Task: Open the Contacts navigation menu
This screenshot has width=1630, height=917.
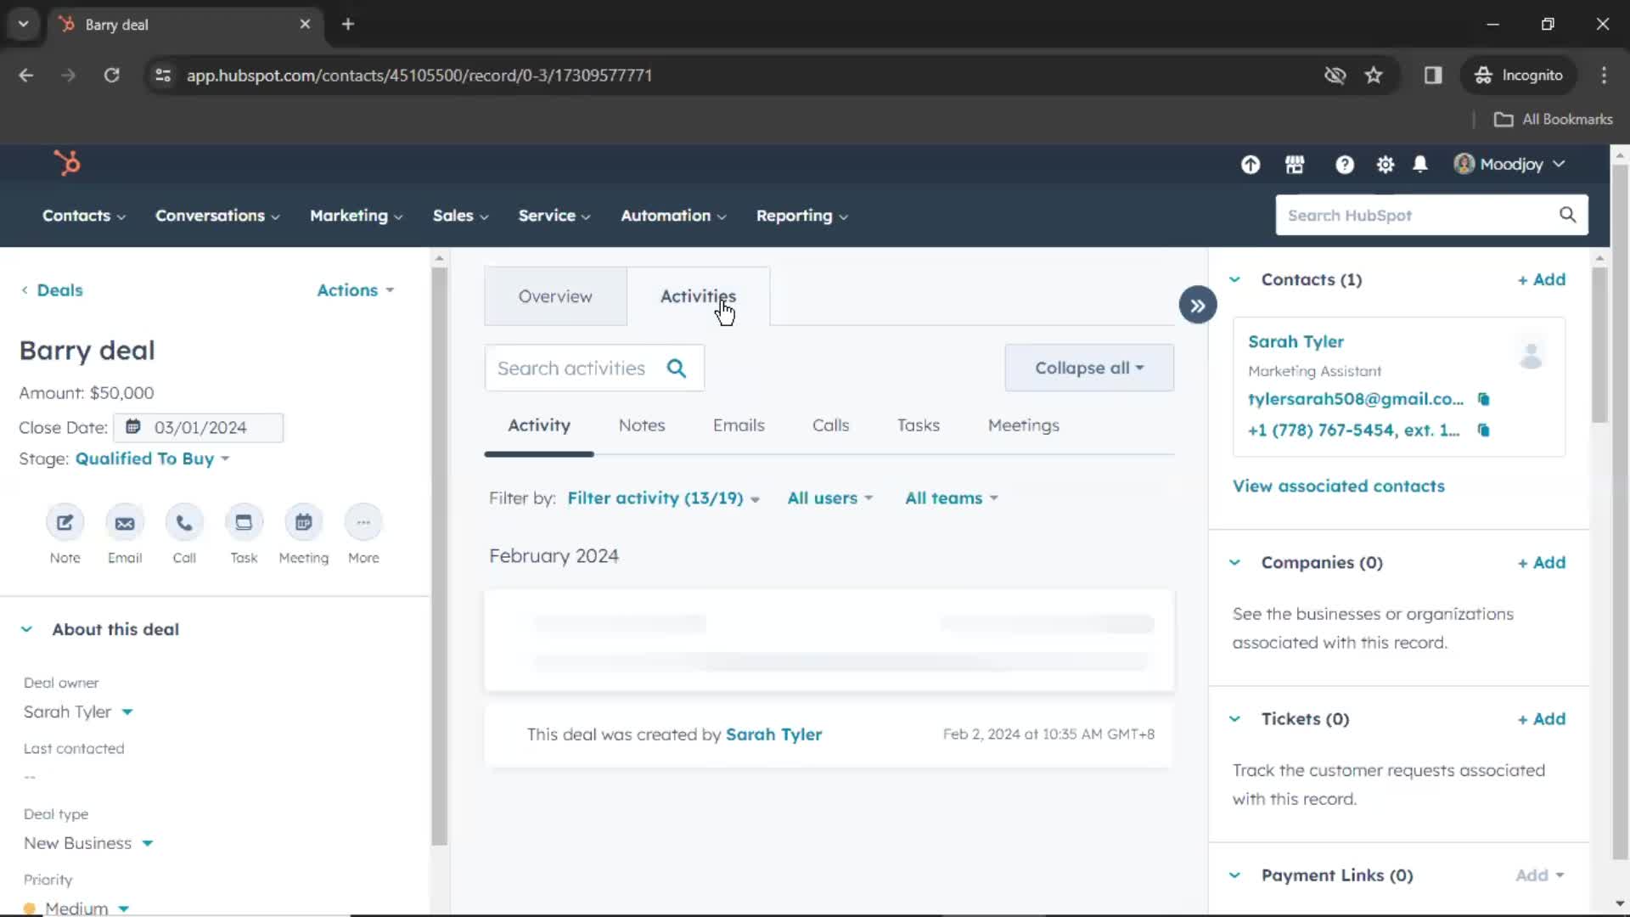Action: click(x=84, y=216)
